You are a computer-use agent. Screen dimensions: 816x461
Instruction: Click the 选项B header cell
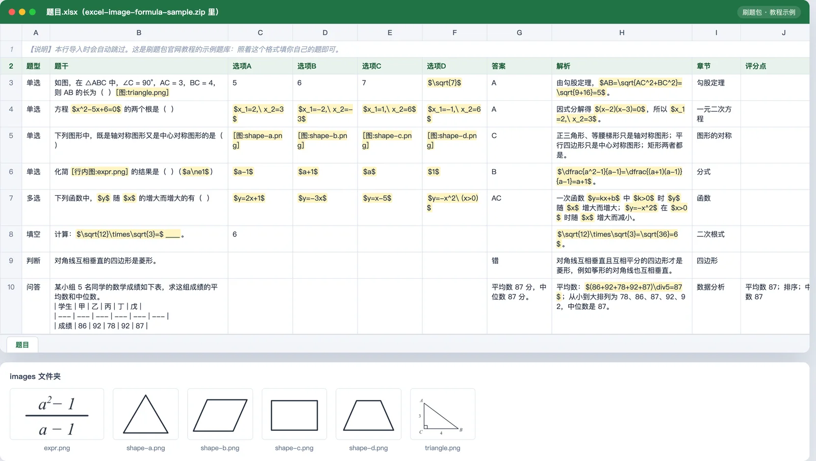(325, 66)
